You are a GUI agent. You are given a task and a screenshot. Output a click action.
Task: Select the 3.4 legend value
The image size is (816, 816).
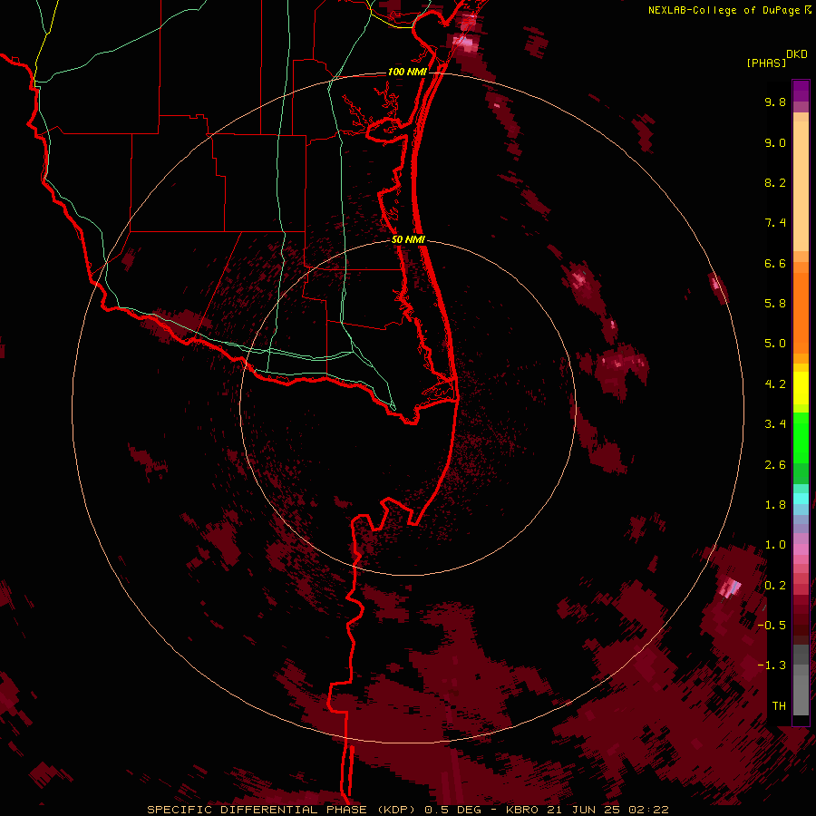(775, 424)
